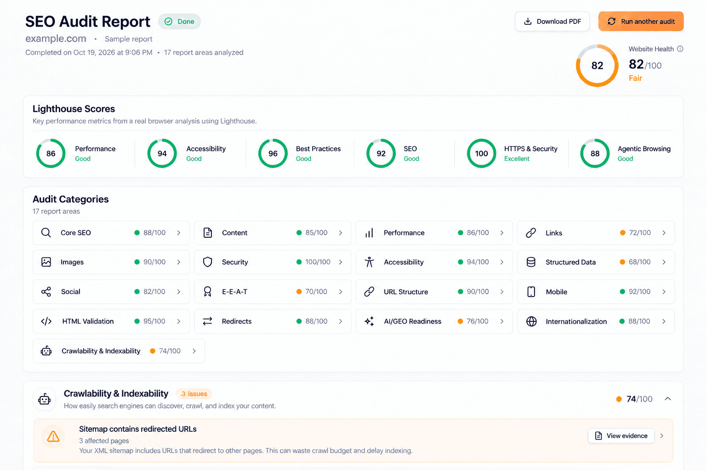Screen dimensions: 706x470
Task: Click the Links chain icon
Action: [531, 233]
